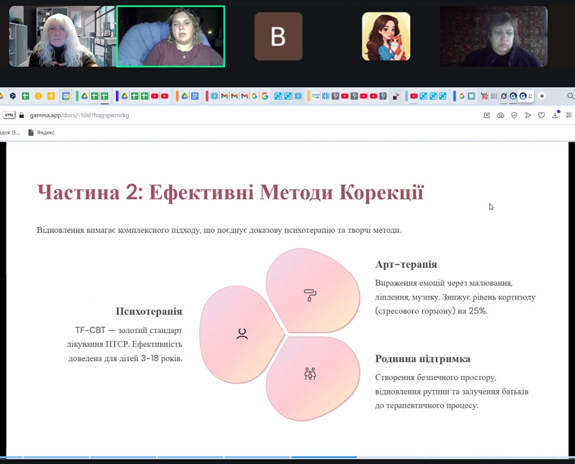This screenshot has height=464, width=575.
Task: Open the ad blocker shield icon
Action: point(514,115)
